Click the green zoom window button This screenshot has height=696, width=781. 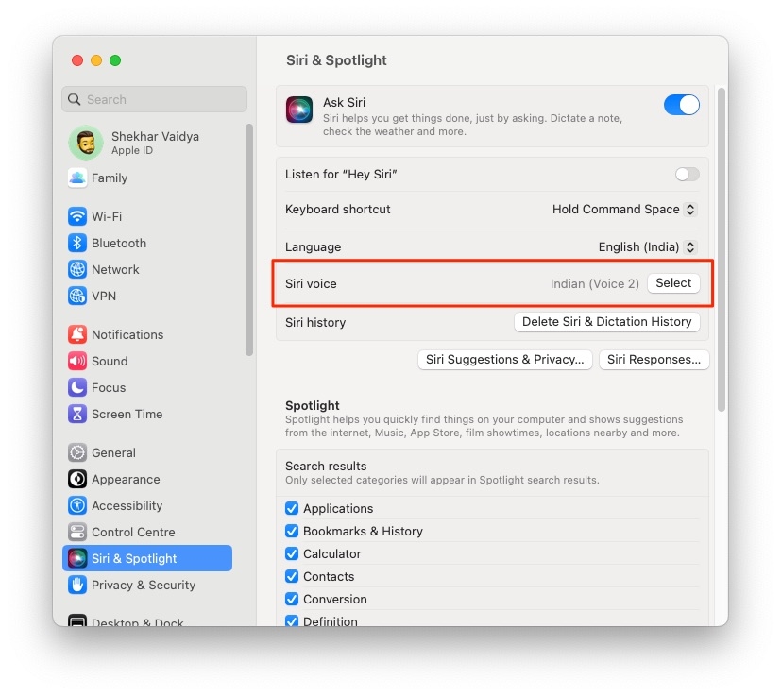click(115, 60)
